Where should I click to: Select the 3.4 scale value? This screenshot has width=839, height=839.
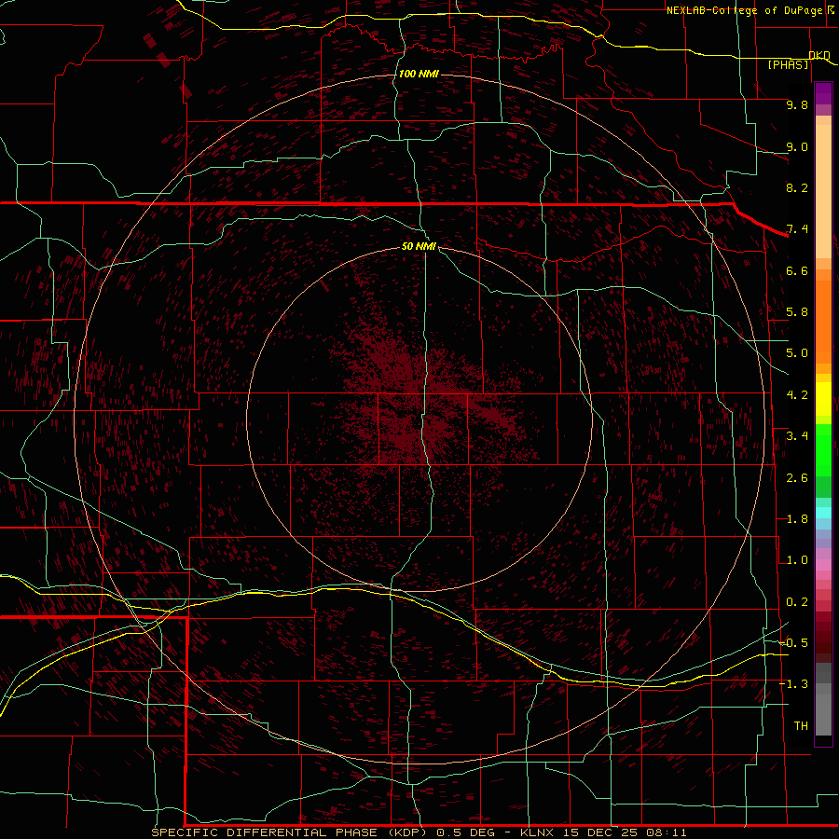(x=797, y=436)
